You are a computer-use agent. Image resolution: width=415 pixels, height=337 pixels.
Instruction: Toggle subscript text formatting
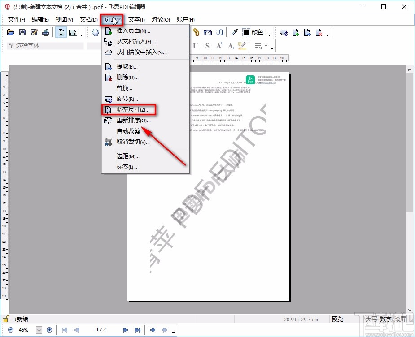pyautogui.click(x=231, y=46)
